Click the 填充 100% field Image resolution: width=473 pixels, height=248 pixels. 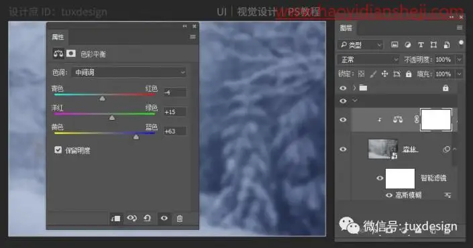445,74
